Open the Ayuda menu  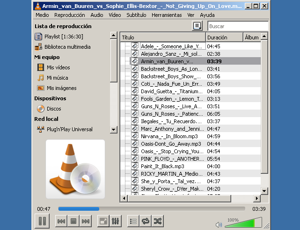point(207,15)
